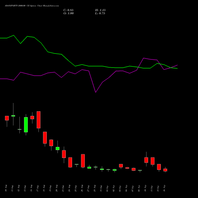Click the 31 Aug date label
The width and height of the screenshot is (198, 198).
[x=101, y=188]
